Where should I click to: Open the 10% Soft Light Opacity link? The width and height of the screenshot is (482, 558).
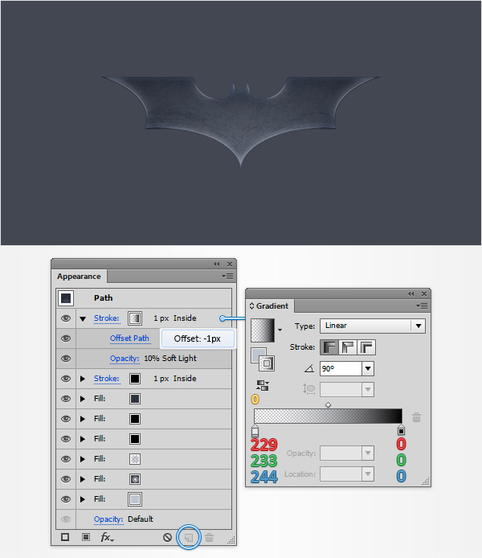pos(125,359)
